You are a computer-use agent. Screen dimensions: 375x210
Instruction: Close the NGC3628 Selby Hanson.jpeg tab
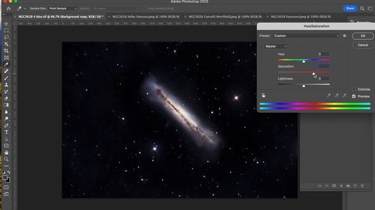point(110,17)
